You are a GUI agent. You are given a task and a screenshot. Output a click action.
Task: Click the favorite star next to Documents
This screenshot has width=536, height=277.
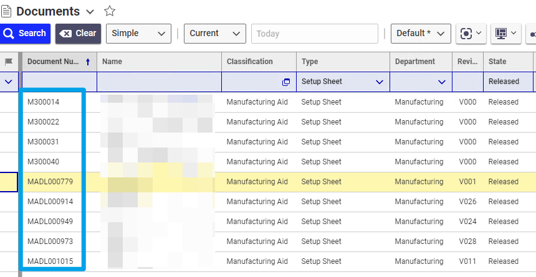coord(110,11)
